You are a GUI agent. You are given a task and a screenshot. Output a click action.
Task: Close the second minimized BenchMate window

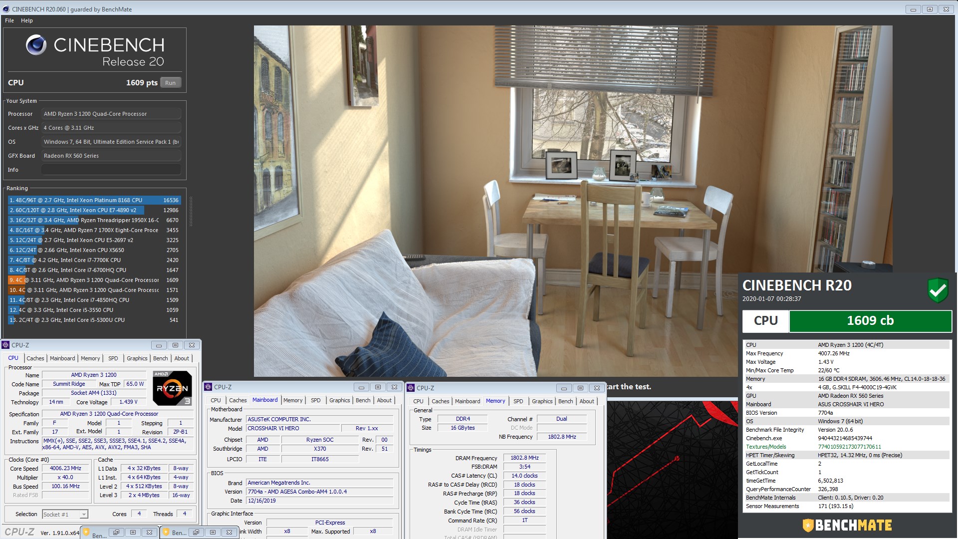coord(229,532)
